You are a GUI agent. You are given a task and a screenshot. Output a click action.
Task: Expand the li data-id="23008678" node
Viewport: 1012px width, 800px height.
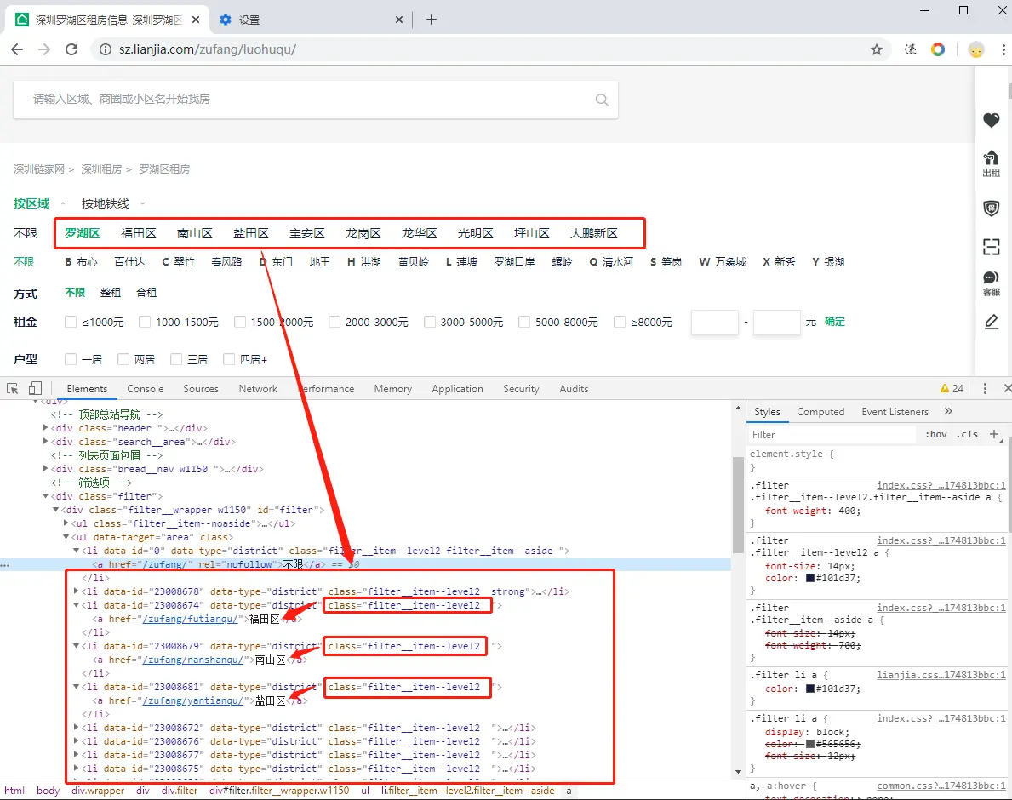[x=76, y=591]
